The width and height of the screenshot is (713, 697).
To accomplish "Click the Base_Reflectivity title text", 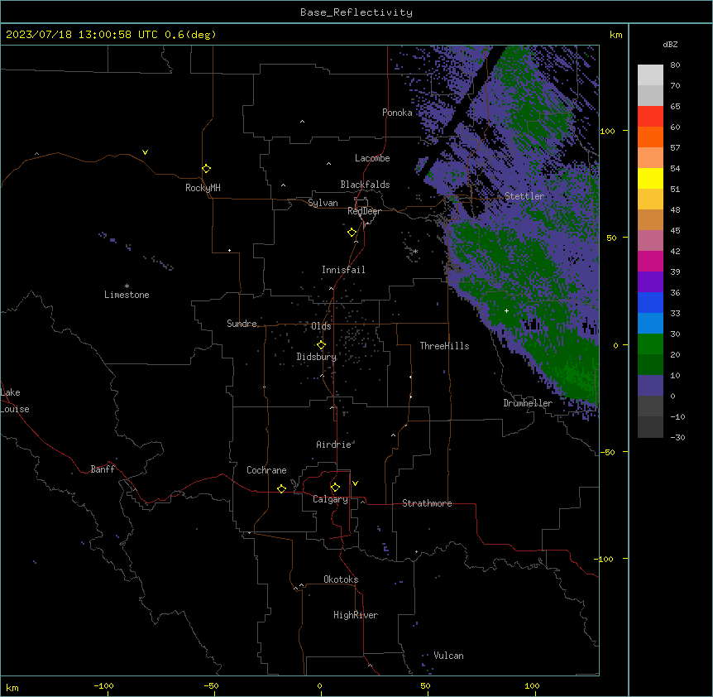I will (x=356, y=12).
